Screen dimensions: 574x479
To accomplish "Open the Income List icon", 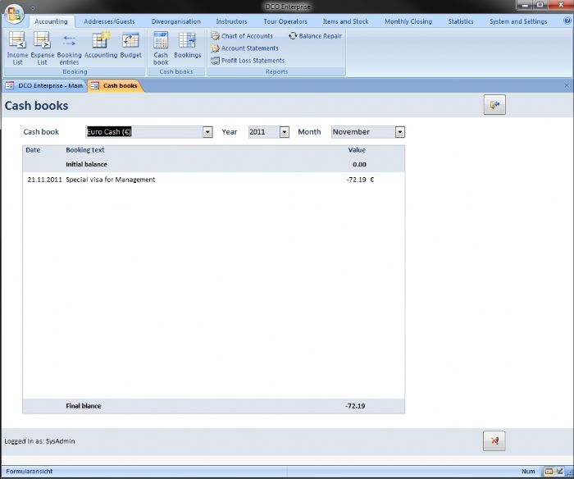I will (x=17, y=48).
